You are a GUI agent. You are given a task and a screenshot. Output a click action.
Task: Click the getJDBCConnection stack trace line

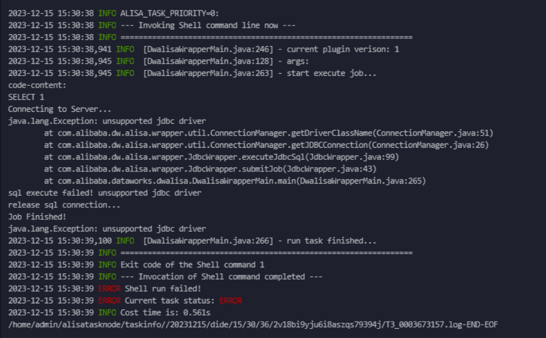267,145
